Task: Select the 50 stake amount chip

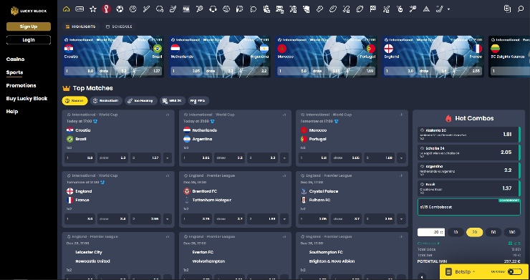Action: pyautogui.click(x=493, y=232)
